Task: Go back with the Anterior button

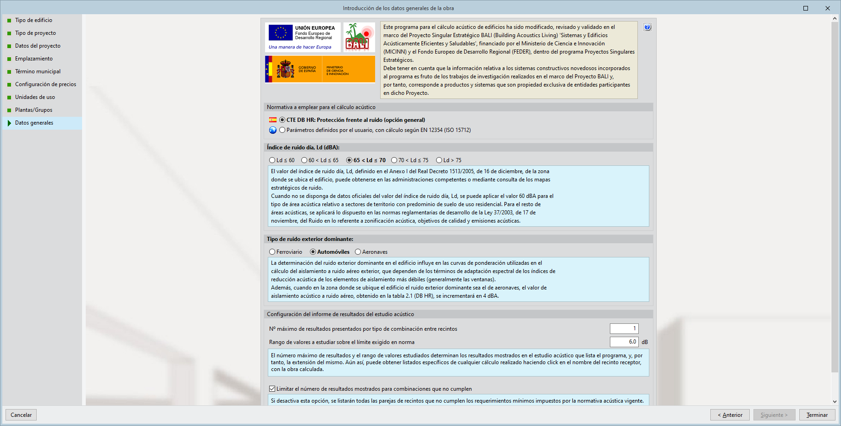Action: pyautogui.click(x=730, y=415)
